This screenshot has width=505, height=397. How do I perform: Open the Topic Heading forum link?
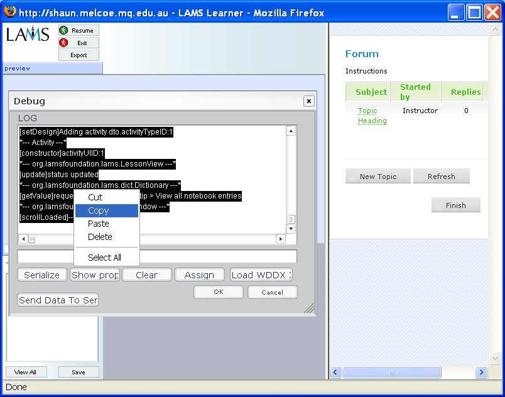tap(372, 116)
